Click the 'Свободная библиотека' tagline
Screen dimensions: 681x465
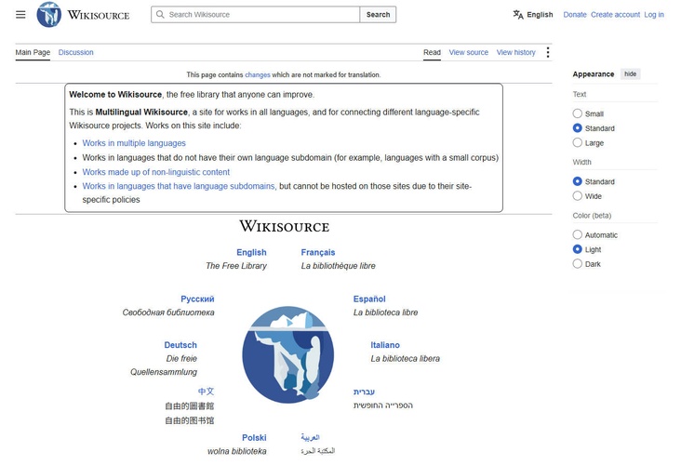tap(168, 312)
